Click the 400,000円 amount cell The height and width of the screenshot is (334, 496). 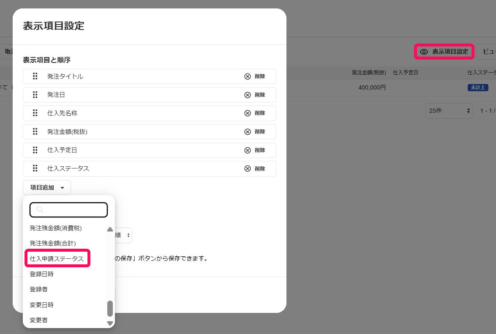(372, 87)
